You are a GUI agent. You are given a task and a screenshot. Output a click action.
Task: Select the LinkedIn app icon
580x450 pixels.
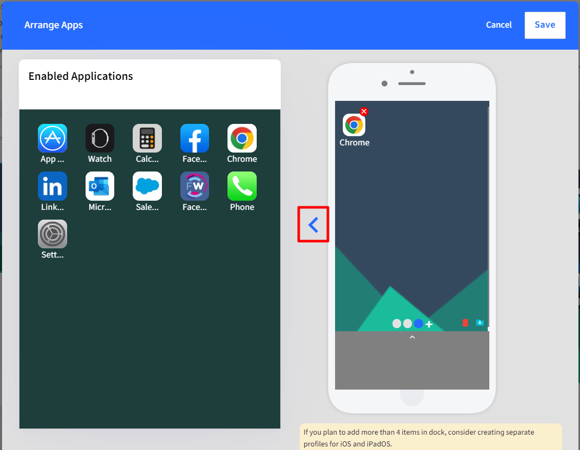52,186
